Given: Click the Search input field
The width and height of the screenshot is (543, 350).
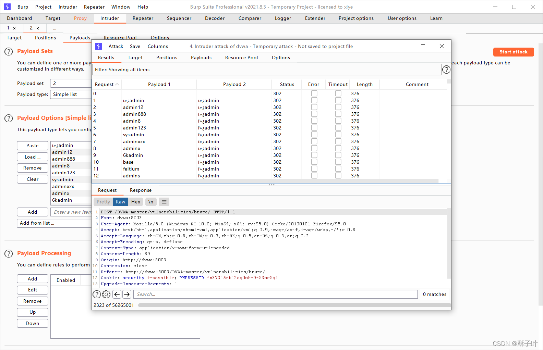Looking at the screenshot, I should [x=276, y=294].
